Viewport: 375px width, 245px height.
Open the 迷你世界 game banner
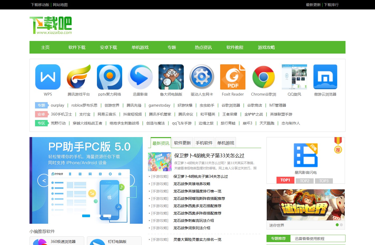coord(306,205)
